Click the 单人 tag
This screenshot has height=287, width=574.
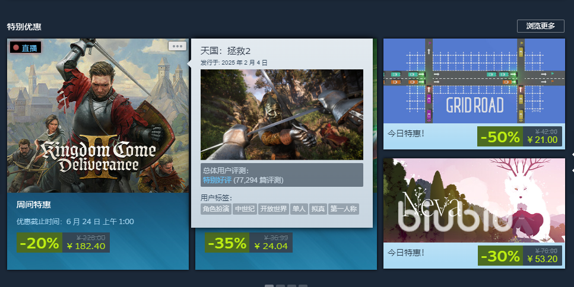coord(299,209)
